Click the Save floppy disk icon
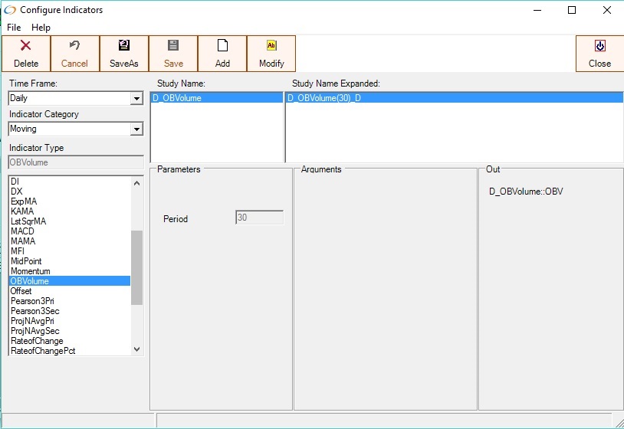This screenshot has width=624, height=429. point(173,46)
